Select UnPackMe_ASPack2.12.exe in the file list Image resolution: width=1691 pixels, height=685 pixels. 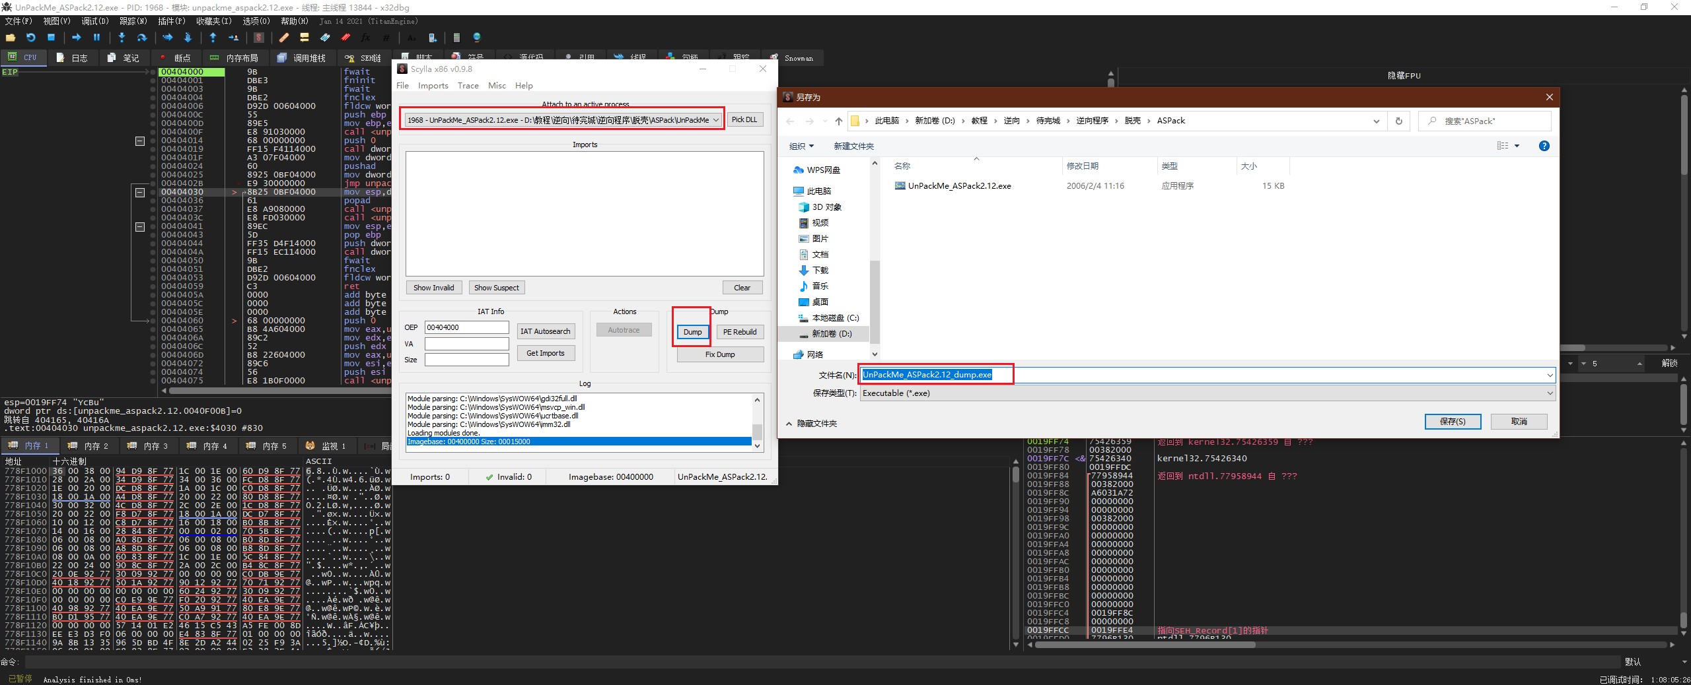click(x=958, y=186)
